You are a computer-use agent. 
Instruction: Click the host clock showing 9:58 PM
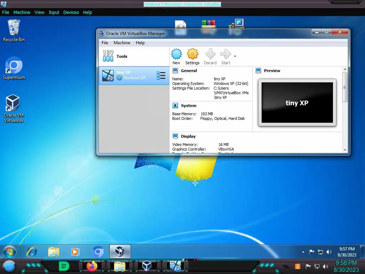(346, 266)
